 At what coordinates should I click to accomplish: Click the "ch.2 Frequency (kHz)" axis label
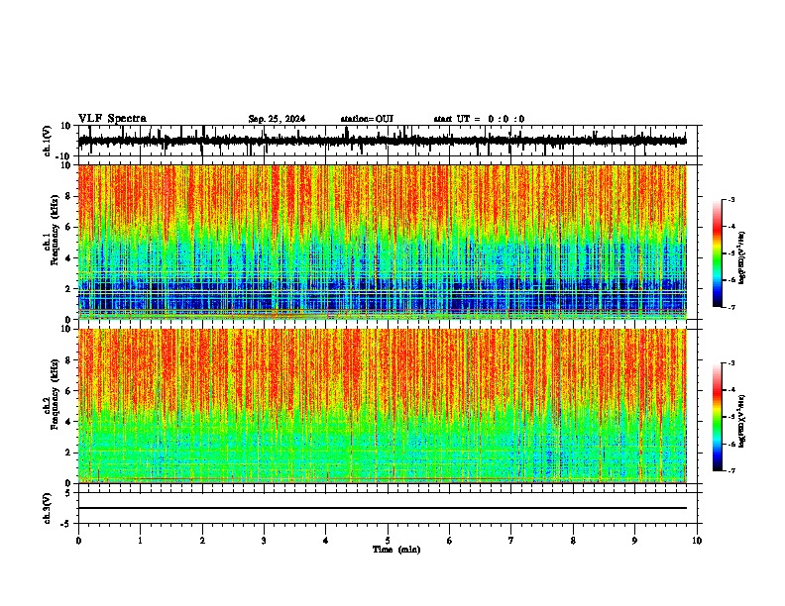52,394
